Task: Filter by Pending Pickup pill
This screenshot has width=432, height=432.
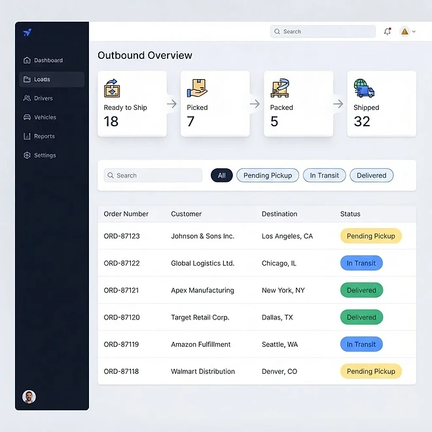Action: coord(268,175)
